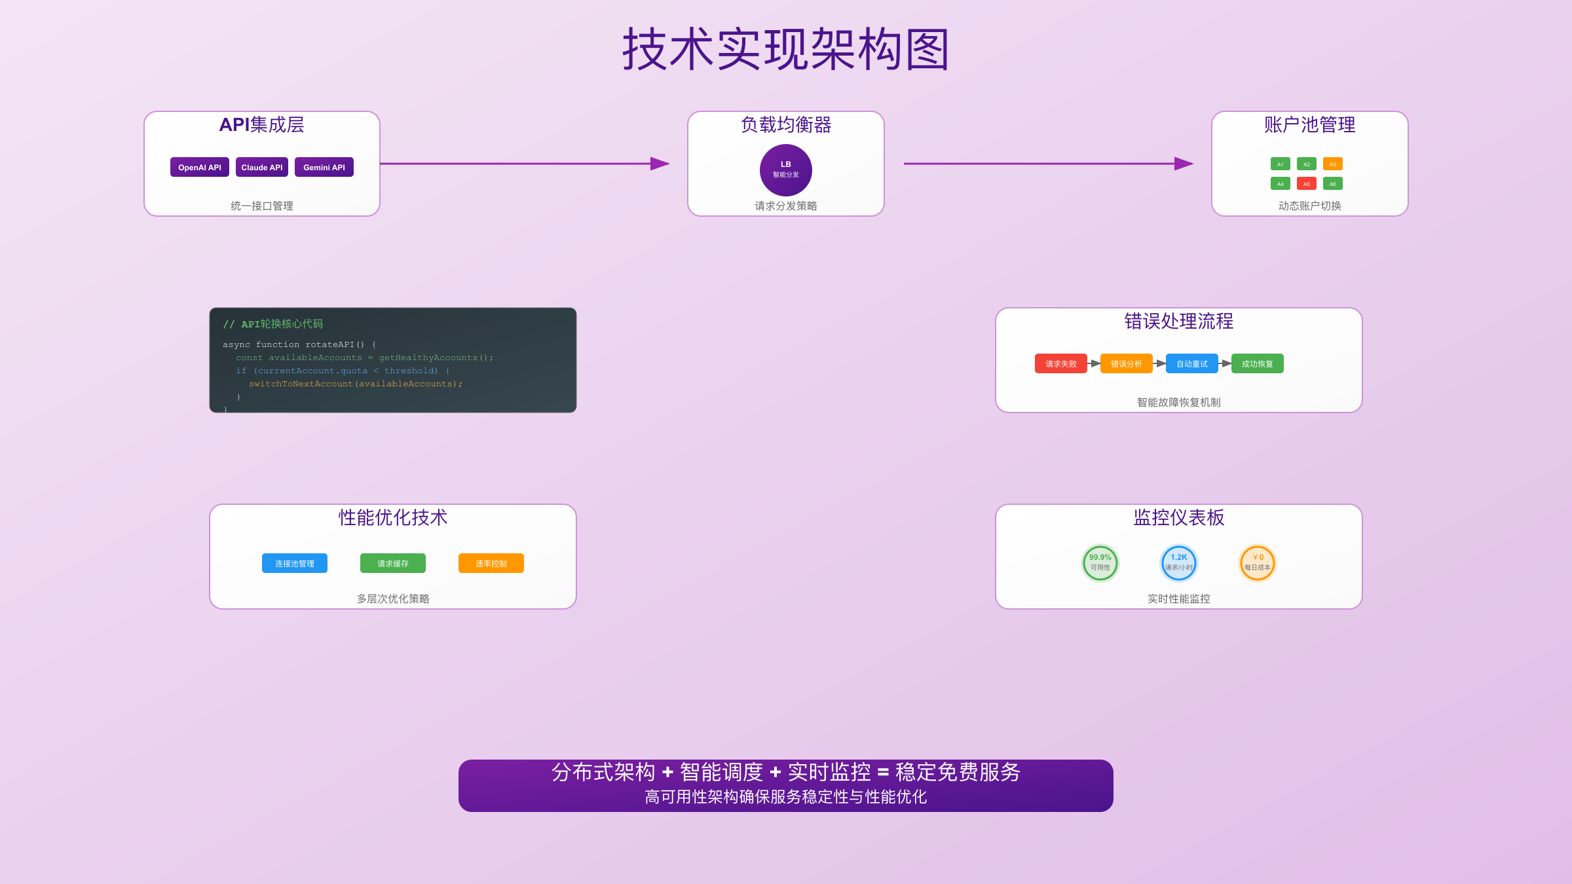This screenshot has width=1572, height=884.
Task: Click the 性能优化技术 heading
Action: pos(393,517)
